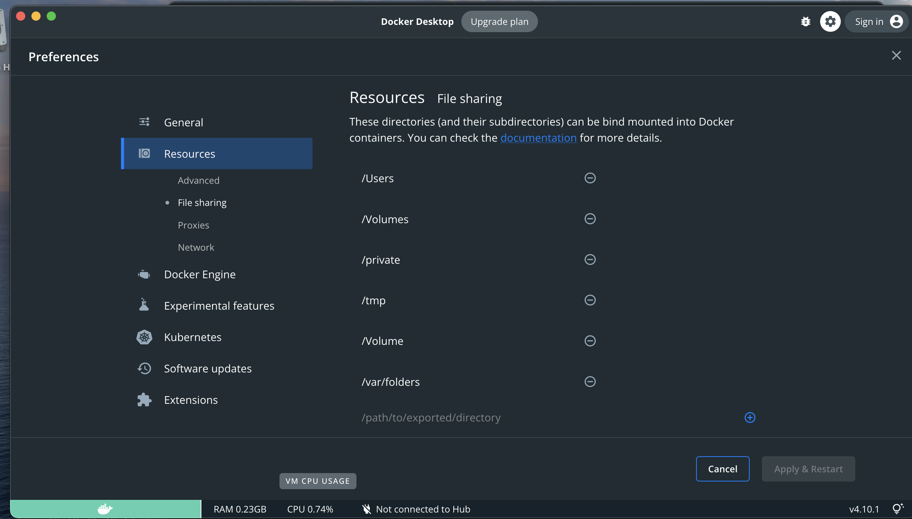Viewport: 912px width, 519px height.
Task: Open Software updates clock icon
Action: pos(144,368)
